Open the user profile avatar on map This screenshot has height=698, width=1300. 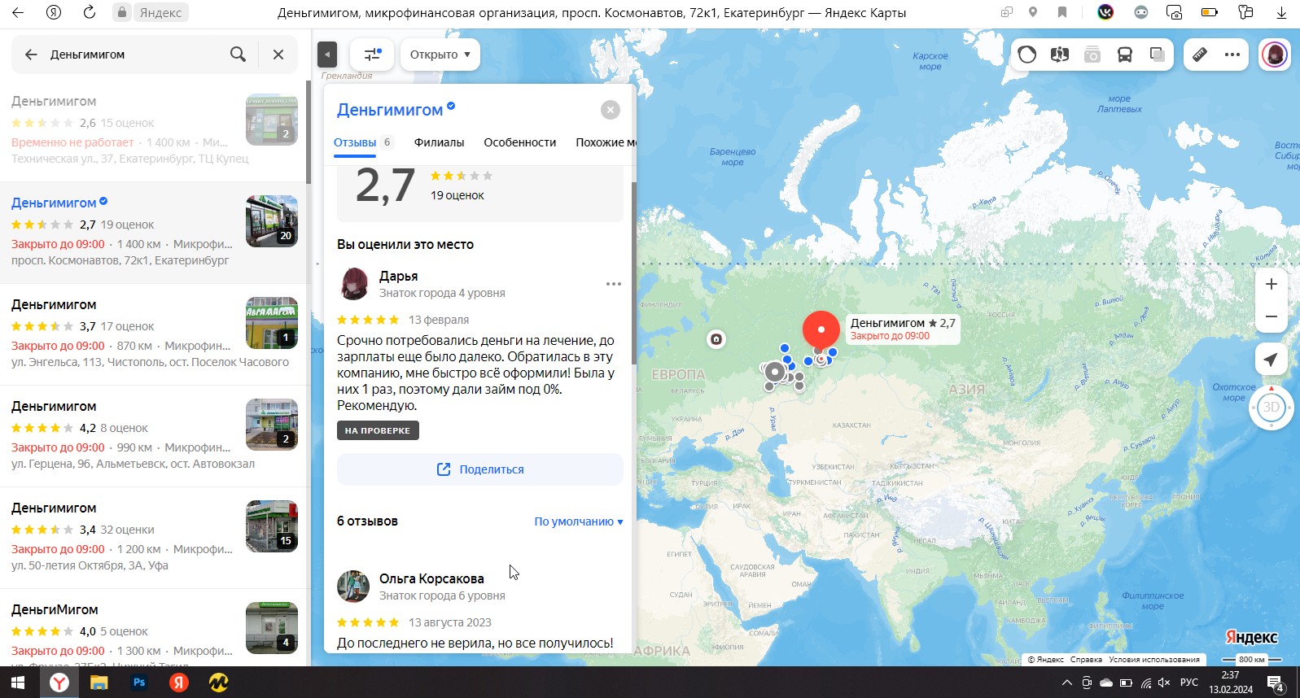[x=1274, y=55]
